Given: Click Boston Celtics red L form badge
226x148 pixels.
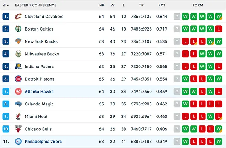Looking at the screenshot, I should point(218,29).
